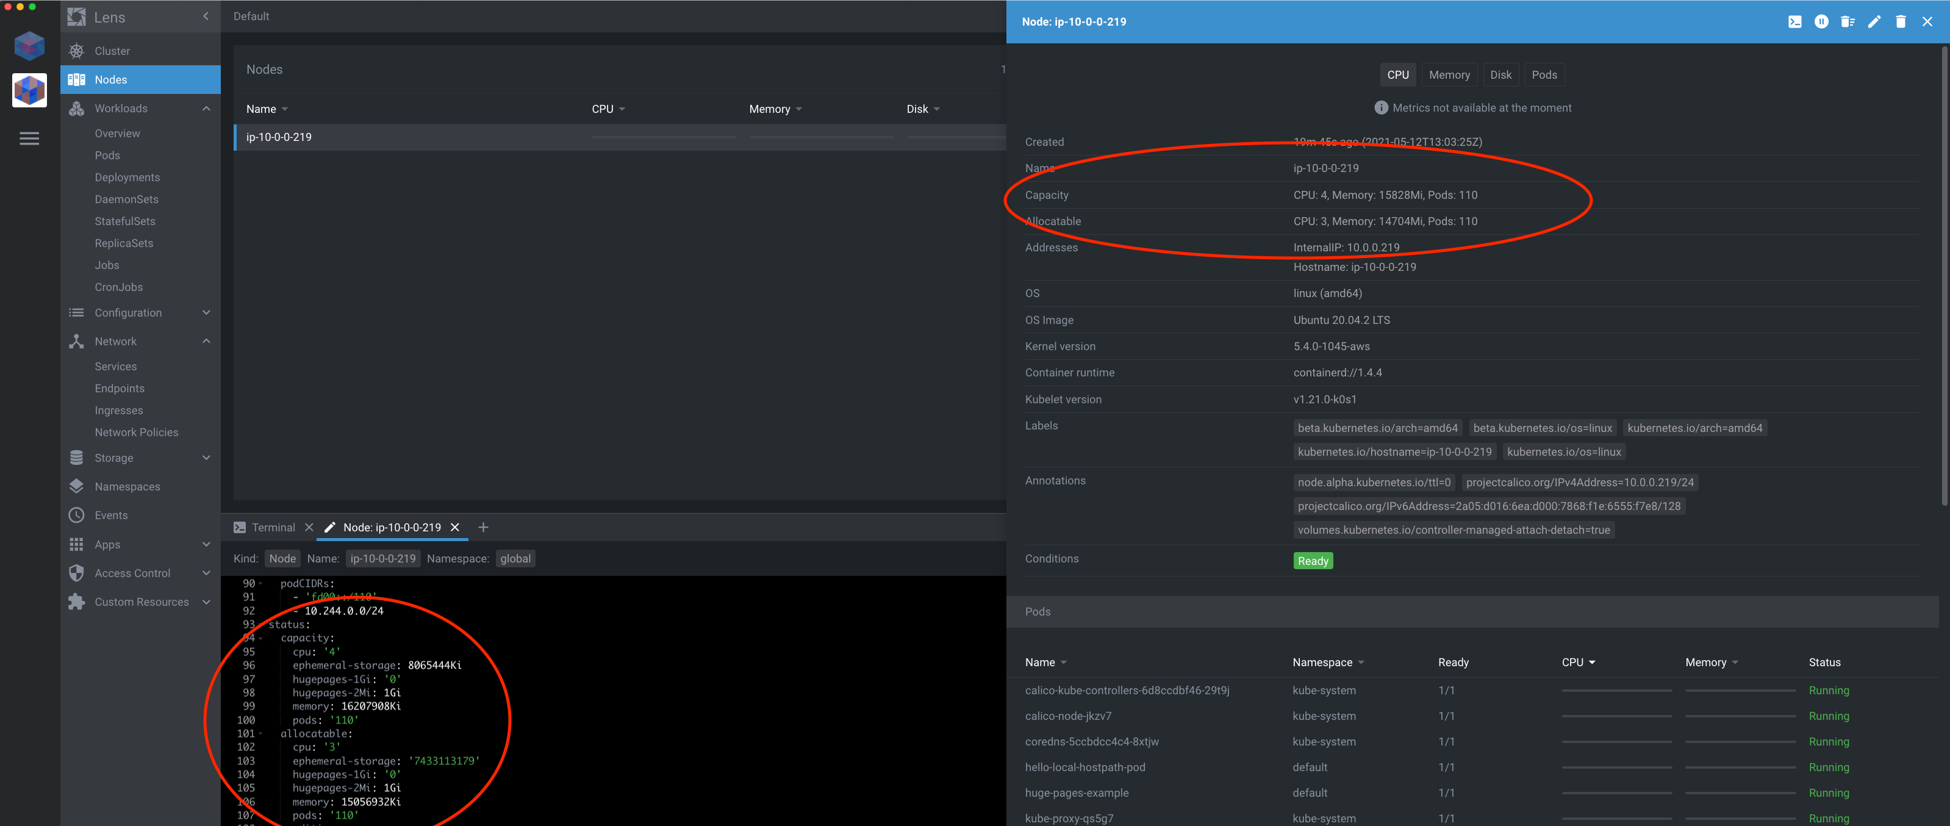Click the CPU usage bar for calico-node-jkzv7
Image resolution: width=1950 pixels, height=826 pixels.
click(1617, 716)
